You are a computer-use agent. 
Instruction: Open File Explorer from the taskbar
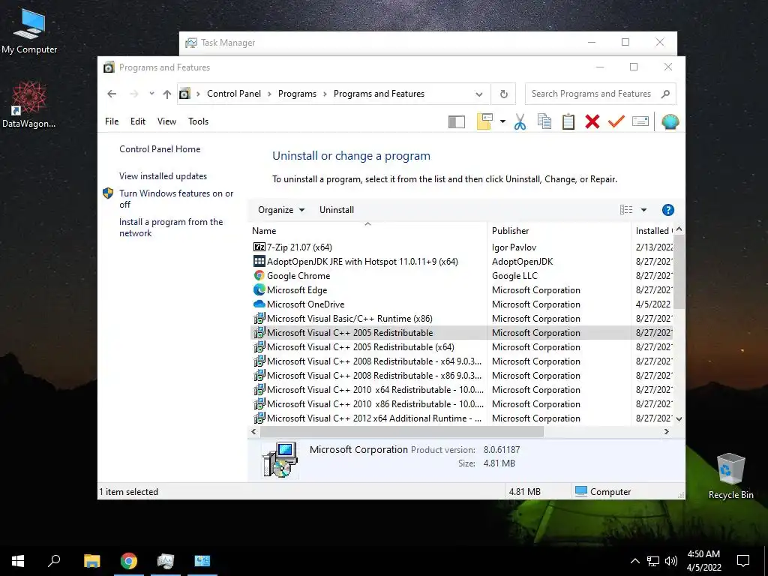[91, 561]
